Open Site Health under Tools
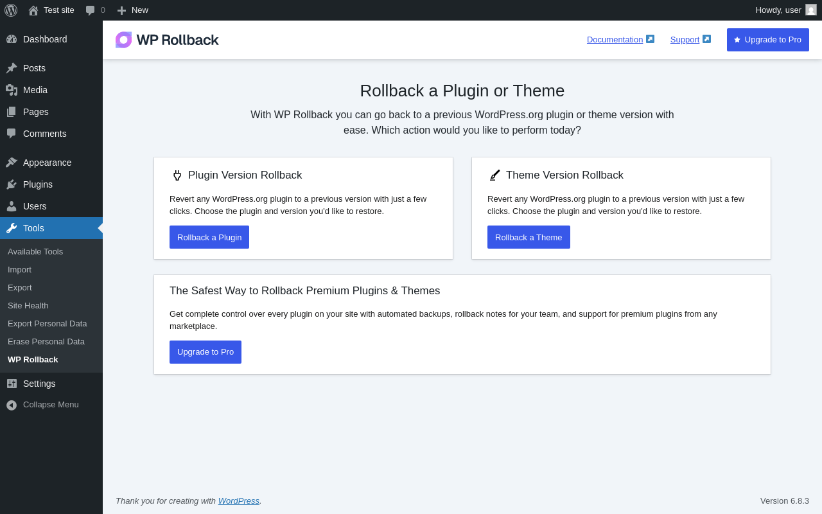Viewport: 822px width, 514px height. point(28,306)
